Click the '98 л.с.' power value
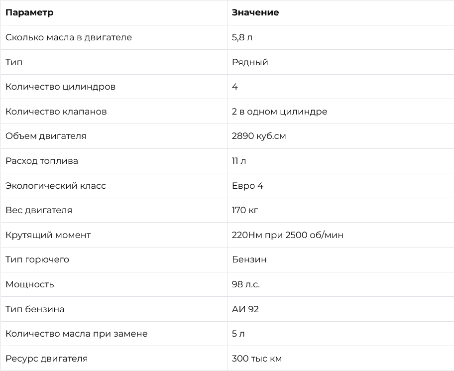The height and width of the screenshot is (371, 454). (x=246, y=284)
